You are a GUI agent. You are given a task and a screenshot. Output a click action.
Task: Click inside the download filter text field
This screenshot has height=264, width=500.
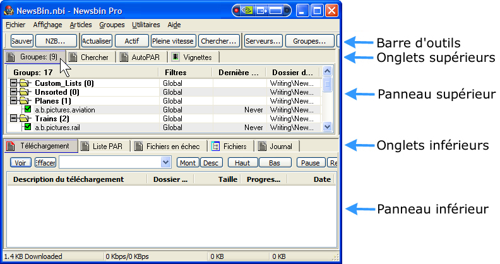(110, 162)
